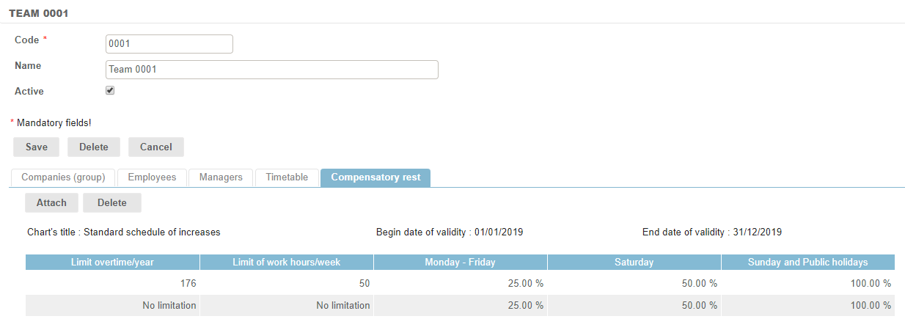The height and width of the screenshot is (330, 905).
Task: Toggle the Active checkbox
Action: pos(110,91)
